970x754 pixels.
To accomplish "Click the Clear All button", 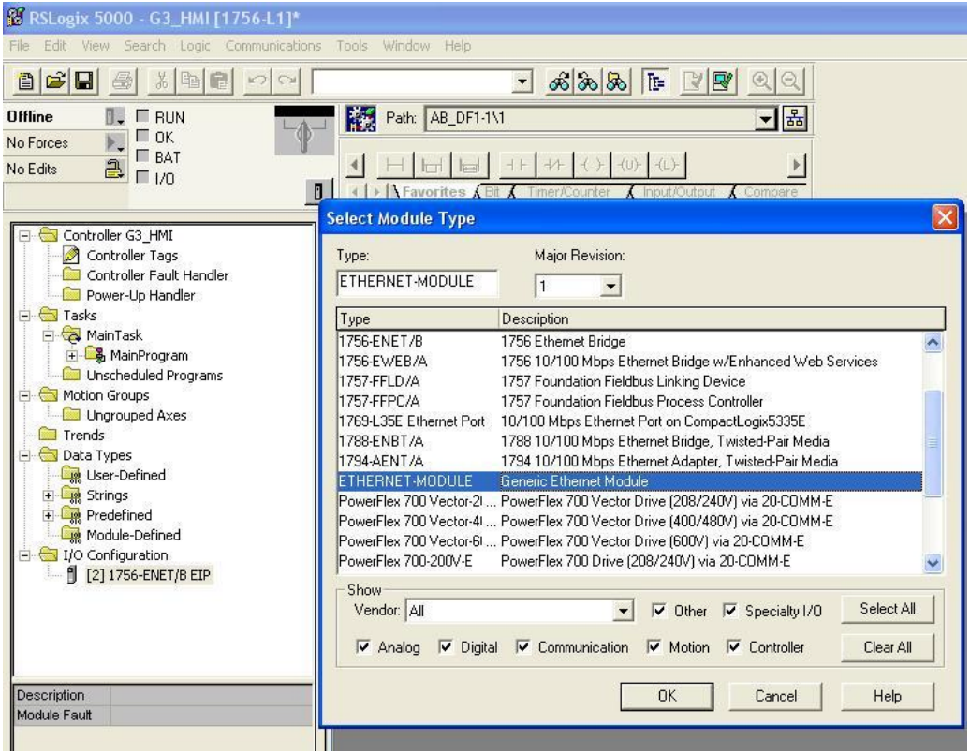I will tap(887, 647).
